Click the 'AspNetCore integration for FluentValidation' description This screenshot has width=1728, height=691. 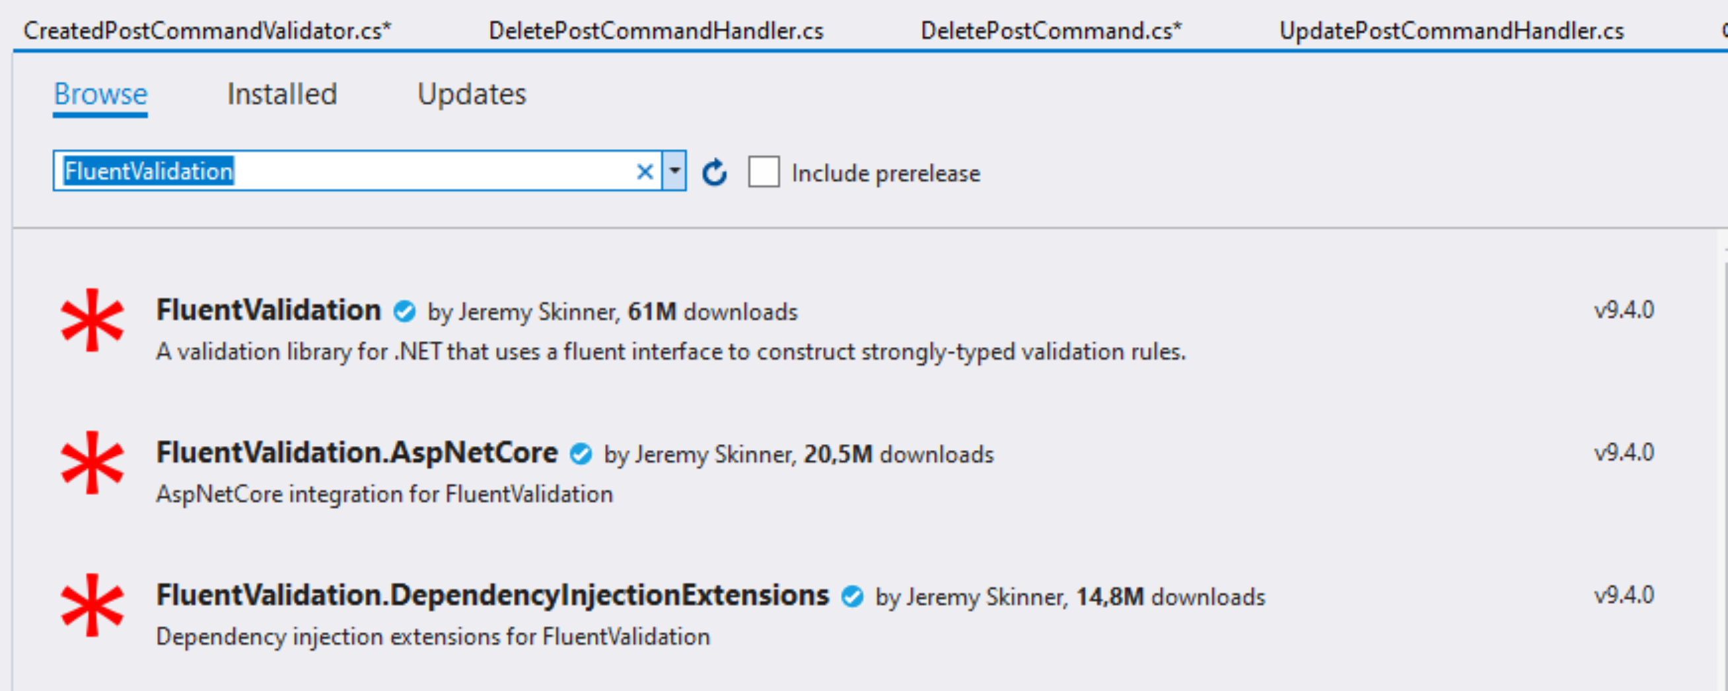(384, 494)
